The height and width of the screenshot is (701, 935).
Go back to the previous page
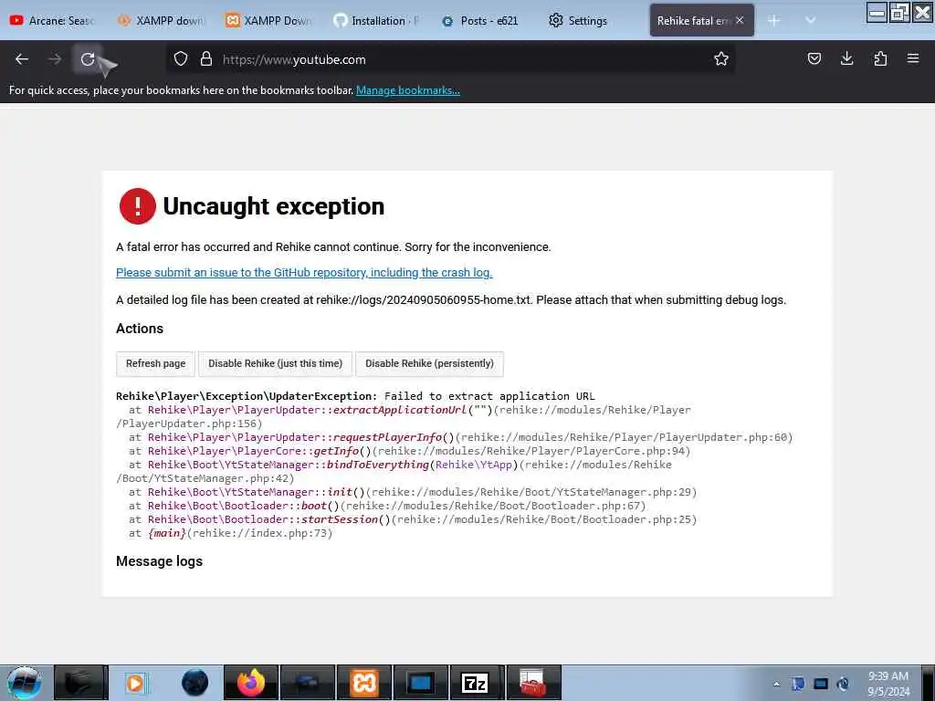(x=22, y=59)
